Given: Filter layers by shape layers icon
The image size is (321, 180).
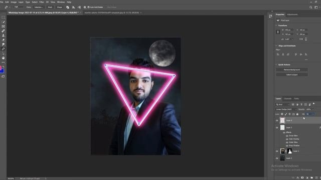Looking at the screenshot, I should 305,104.
